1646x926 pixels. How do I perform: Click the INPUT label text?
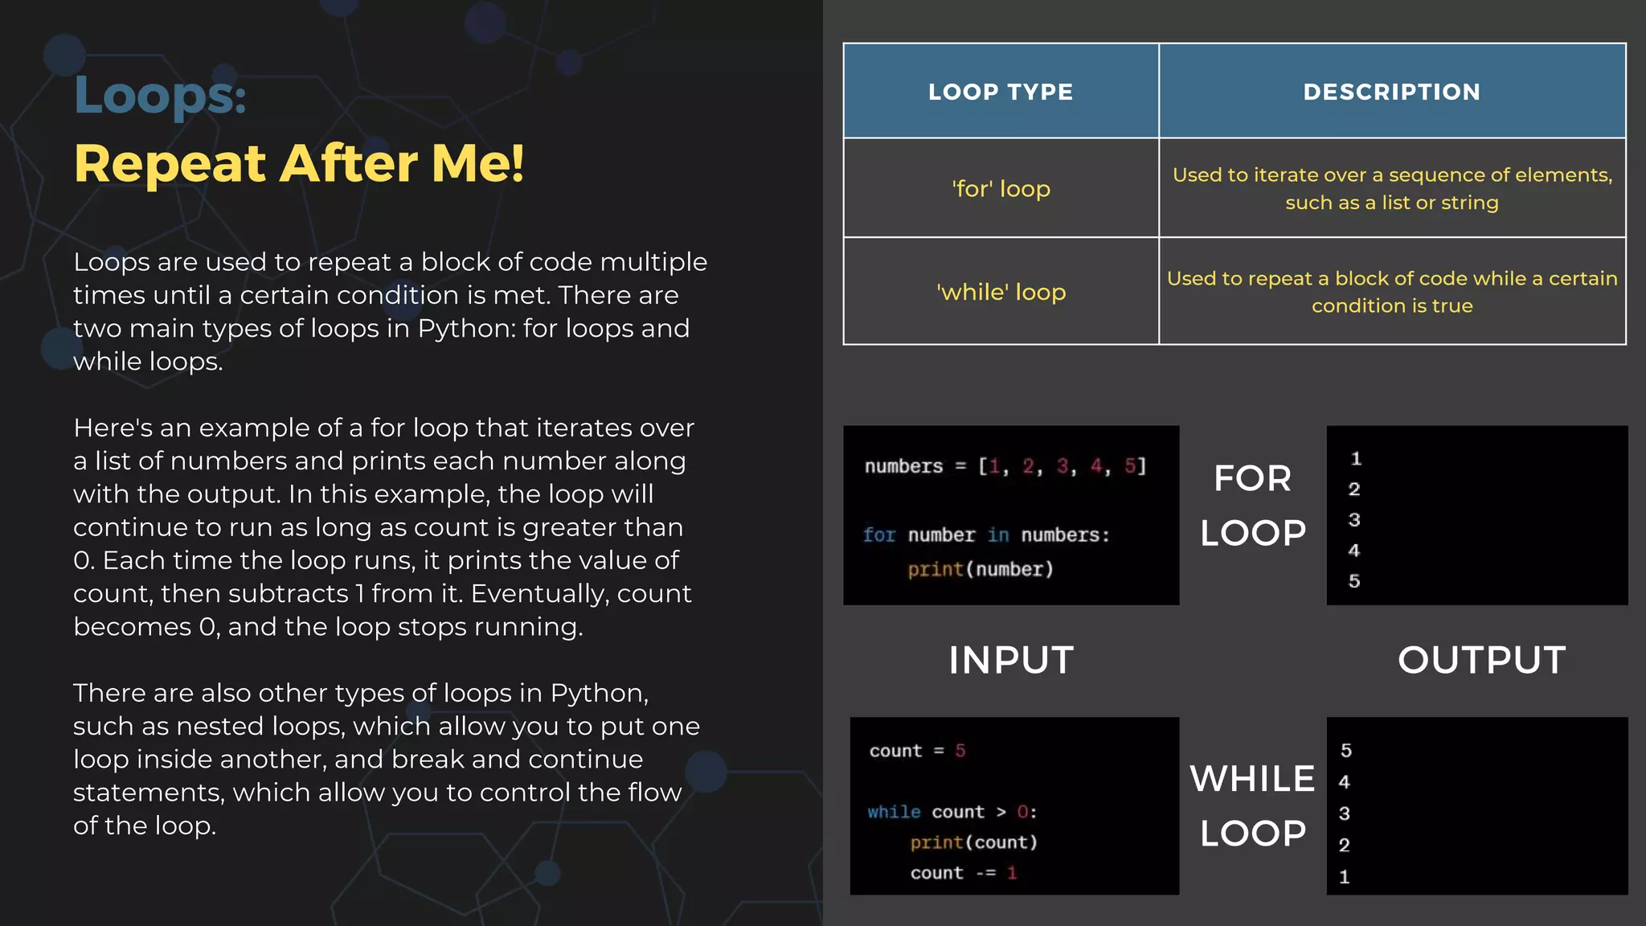coord(1011,660)
